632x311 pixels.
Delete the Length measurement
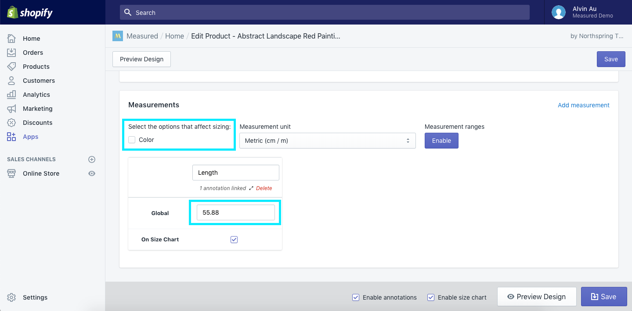point(264,188)
